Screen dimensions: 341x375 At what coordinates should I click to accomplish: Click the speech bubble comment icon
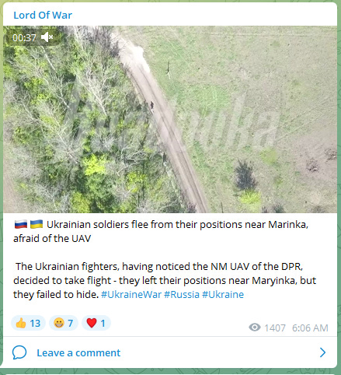coord(19,352)
